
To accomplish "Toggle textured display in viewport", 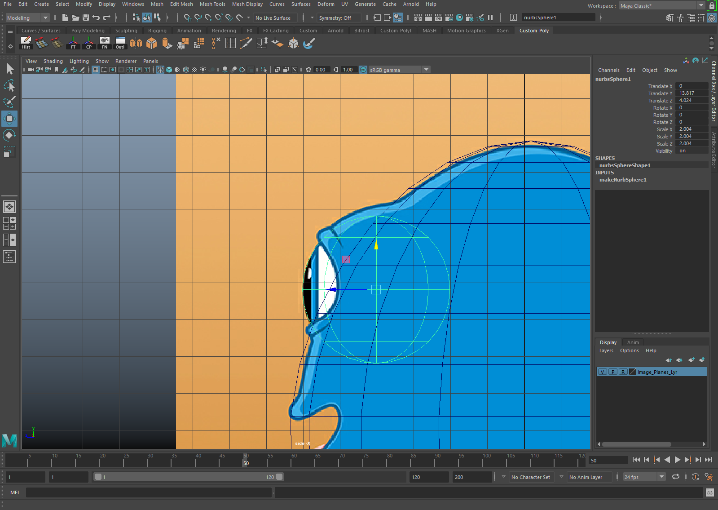I will (194, 70).
